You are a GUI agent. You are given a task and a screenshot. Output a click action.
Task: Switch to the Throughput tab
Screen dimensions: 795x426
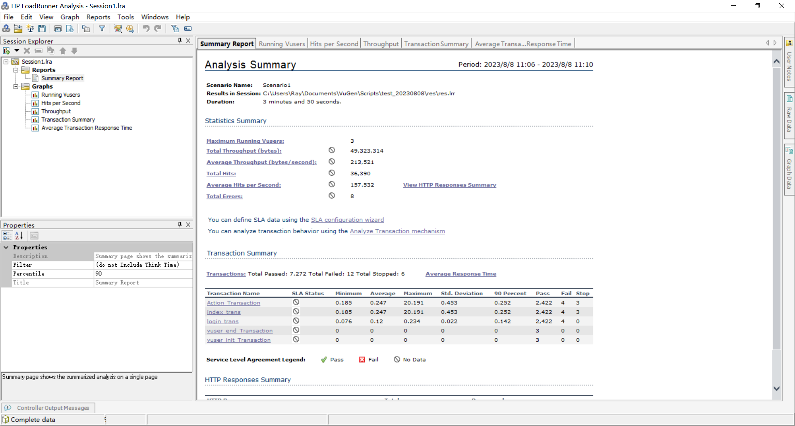(x=381, y=44)
